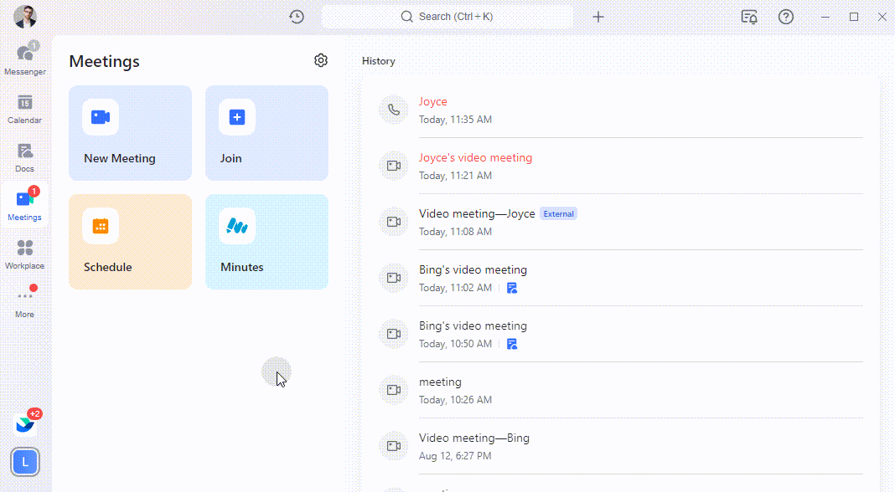Start a New Meeting

[130, 133]
